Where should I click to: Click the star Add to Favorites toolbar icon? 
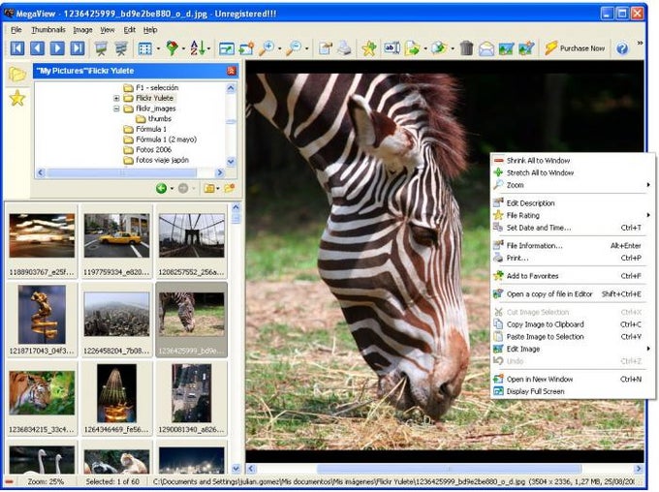(x=368, y=47)
